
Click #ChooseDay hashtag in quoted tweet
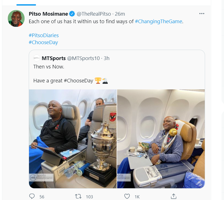tap(78, 80)
